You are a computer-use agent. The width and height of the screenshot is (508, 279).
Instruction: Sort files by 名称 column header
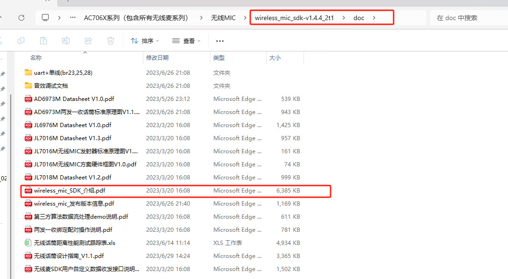(x=36, y=58)
